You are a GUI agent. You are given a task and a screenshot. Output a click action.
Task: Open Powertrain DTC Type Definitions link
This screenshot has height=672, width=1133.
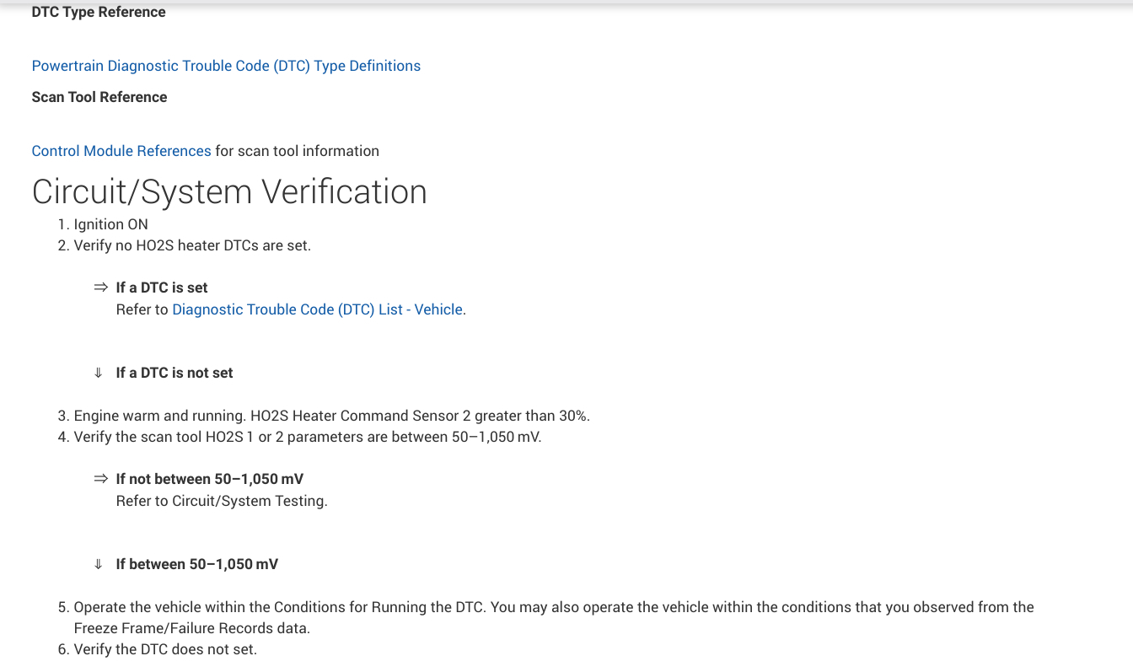(x=226, y=66)
